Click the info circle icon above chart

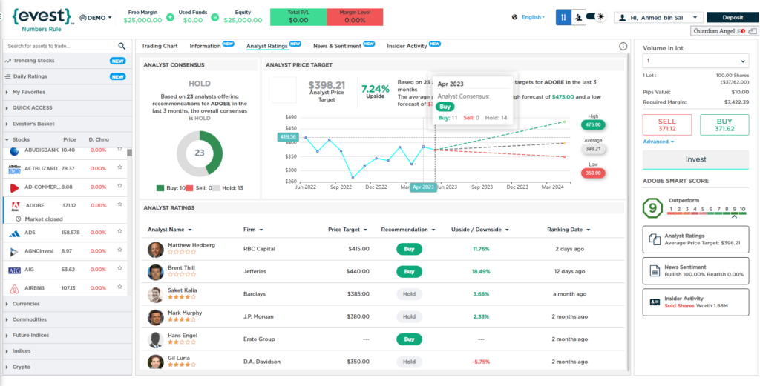point(623,47)
